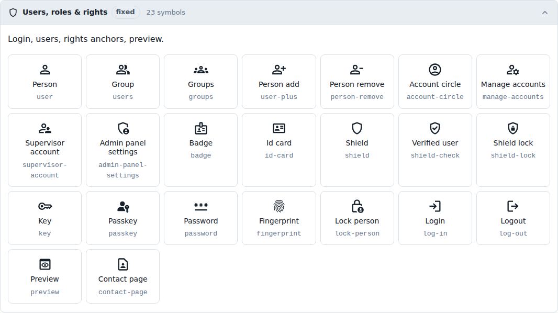Click the 'Users, roles & rights' heading
Image resolution: width=558 pixels, height=313 pixels.
65,12
